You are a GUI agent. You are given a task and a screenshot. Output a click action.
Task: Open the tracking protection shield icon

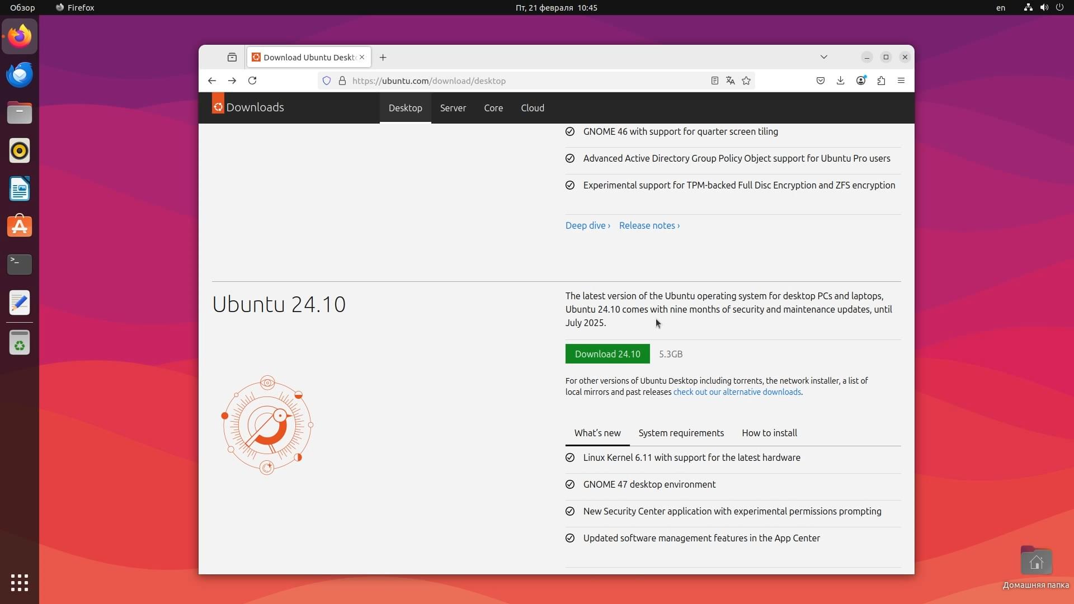pyautogui.click(x=327, y=81)
